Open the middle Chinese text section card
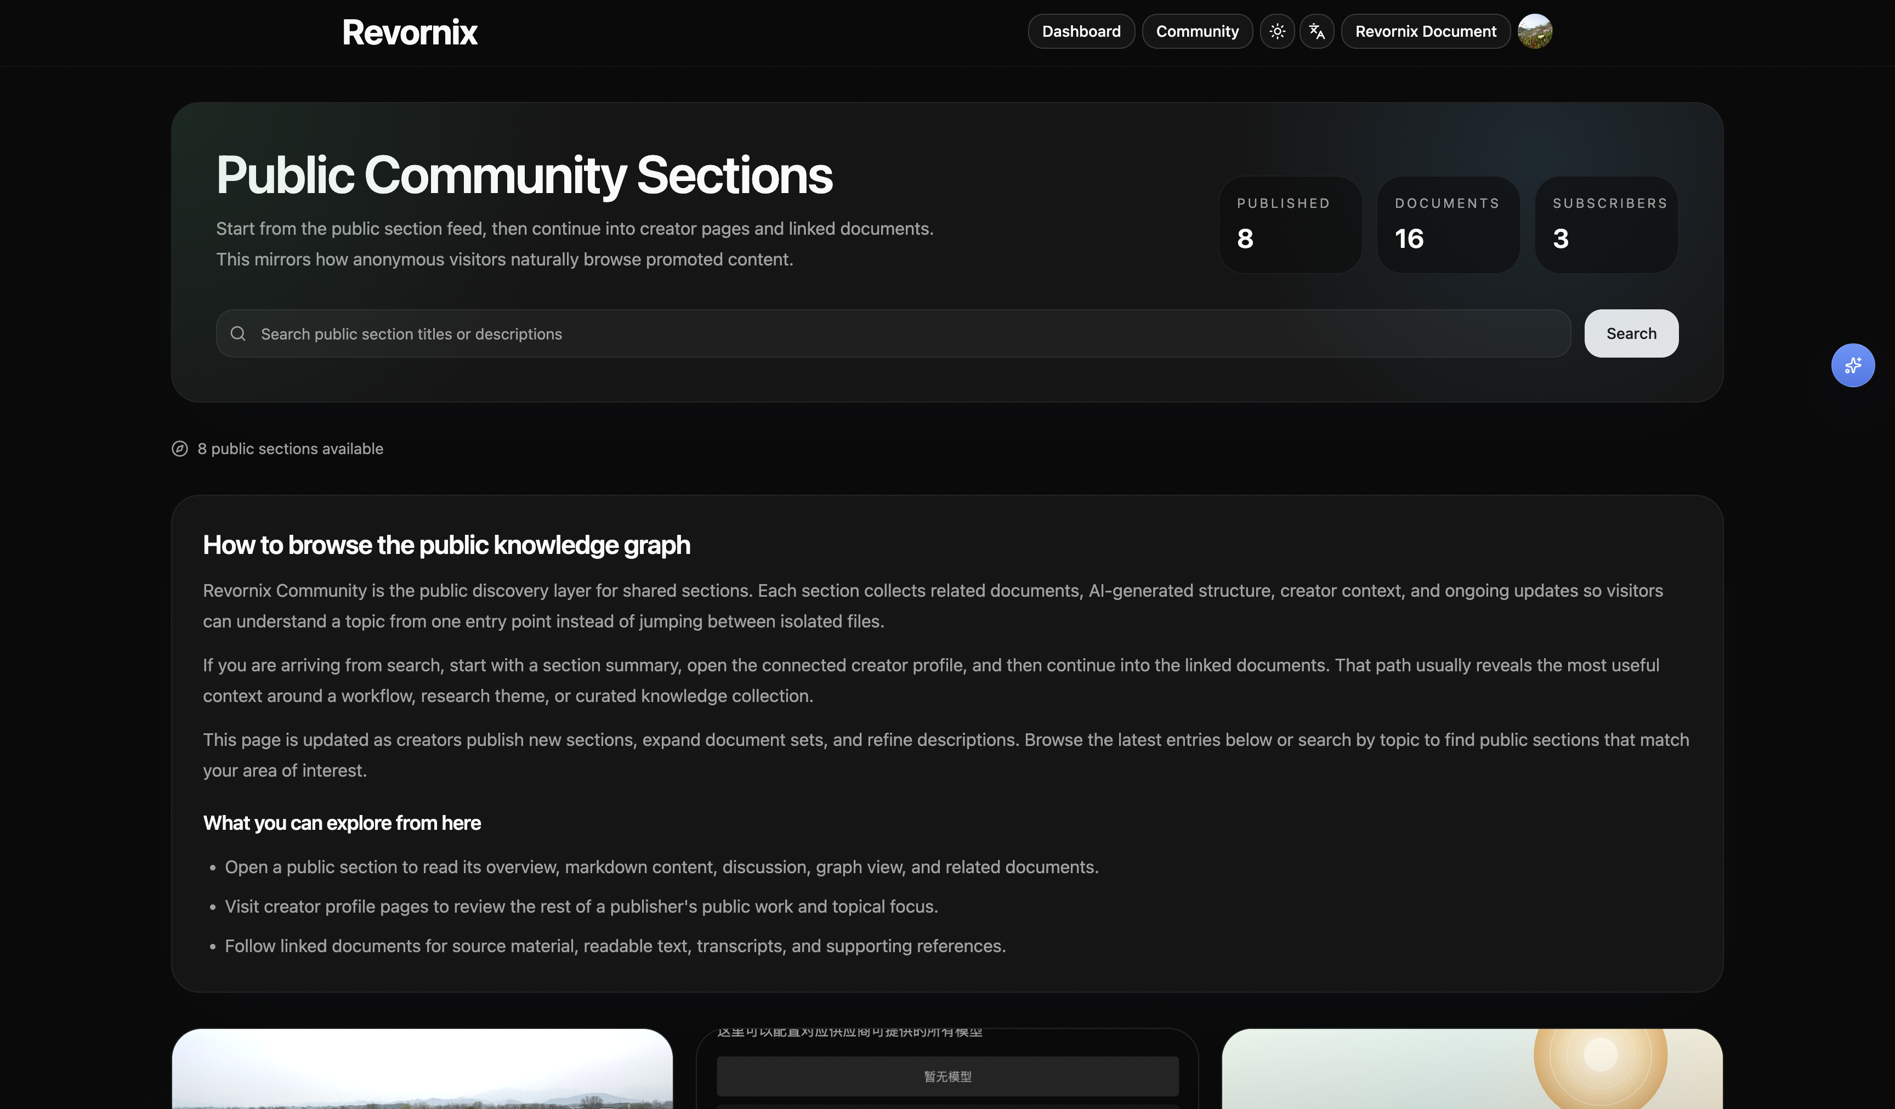 947,1042
